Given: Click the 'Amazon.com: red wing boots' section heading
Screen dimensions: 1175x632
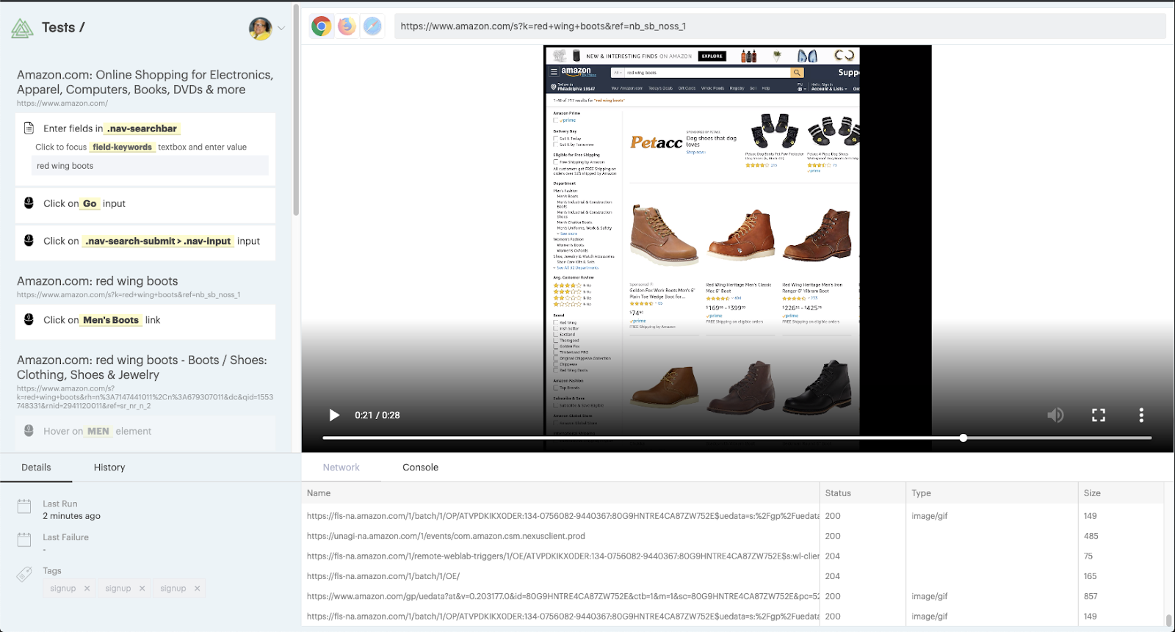Looking at the screenshot, I should (98, 281).
